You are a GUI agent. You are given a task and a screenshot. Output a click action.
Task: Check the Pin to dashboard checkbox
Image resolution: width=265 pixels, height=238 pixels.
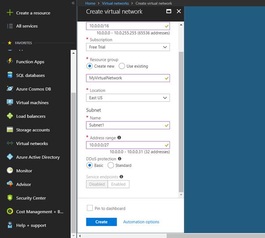(90, 208)
